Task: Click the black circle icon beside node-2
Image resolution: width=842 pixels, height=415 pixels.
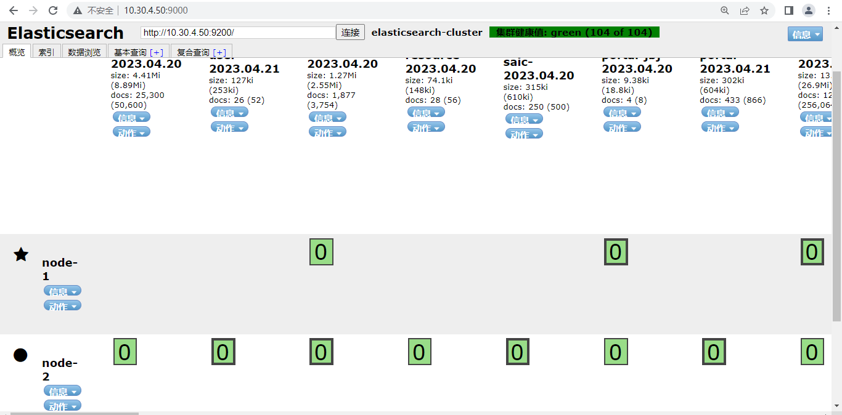Action: tap(20, 355)
